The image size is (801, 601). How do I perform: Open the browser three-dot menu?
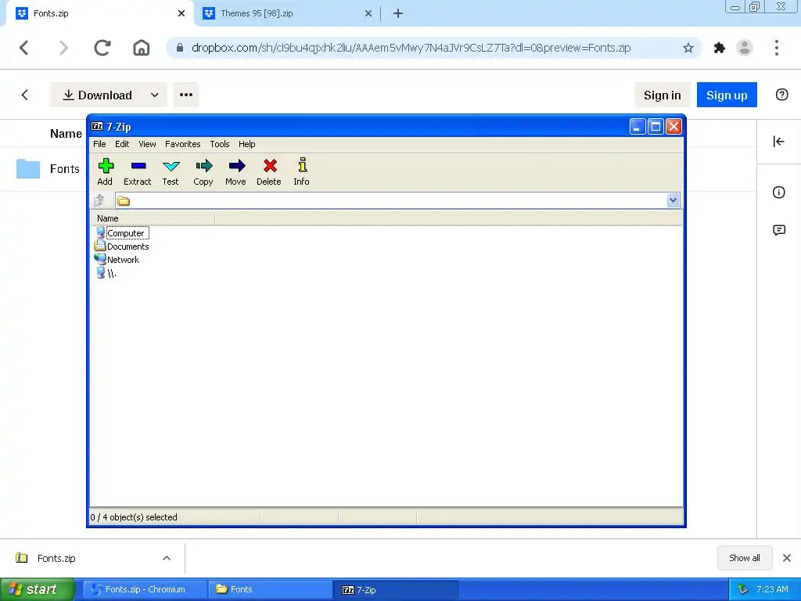(x=777, y=48)
